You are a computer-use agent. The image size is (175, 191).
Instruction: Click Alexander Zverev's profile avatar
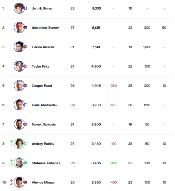(x=19, y=27)
